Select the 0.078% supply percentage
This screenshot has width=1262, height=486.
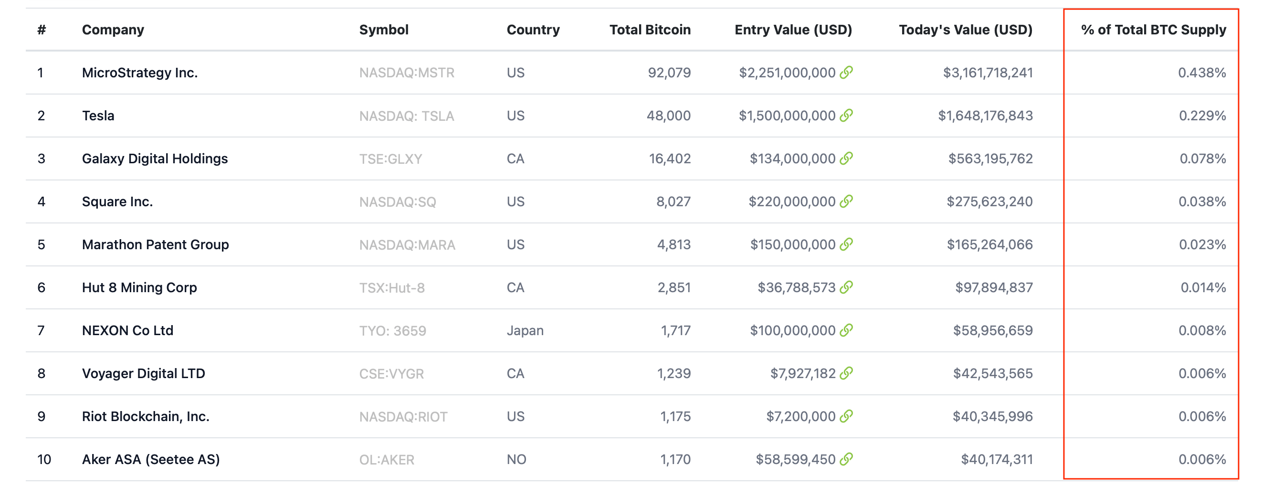point(1203,159)
